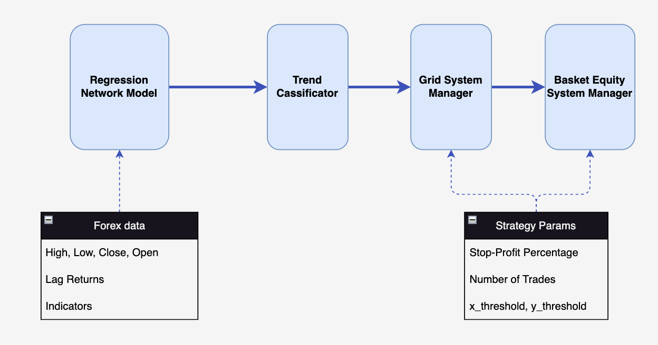Select the Stop-Profit Percentage row
This screenshot has height=345, width=658.
pos(536,252)
